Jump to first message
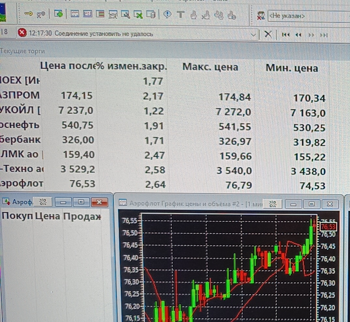Viewport: 350px width, 322px height. [286, 35]
